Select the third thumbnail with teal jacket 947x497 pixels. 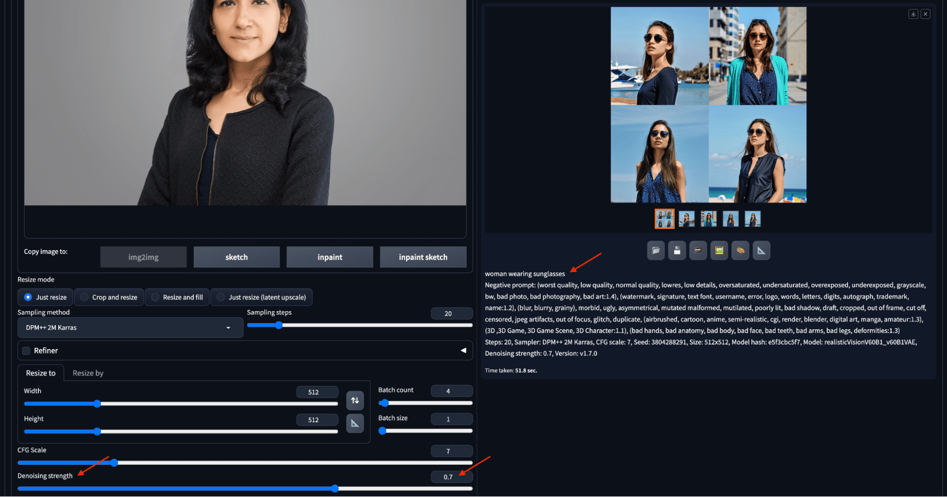709,219
